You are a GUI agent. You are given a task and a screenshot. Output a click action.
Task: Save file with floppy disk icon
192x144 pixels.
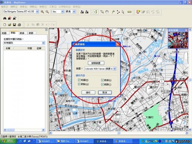point(14,25)
